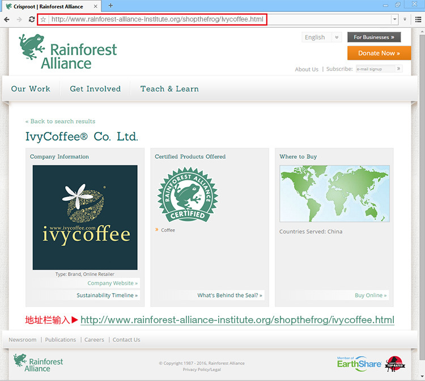Click the ivycoffee company logo image
Screen dimensions: 425x381
[85, 217]
